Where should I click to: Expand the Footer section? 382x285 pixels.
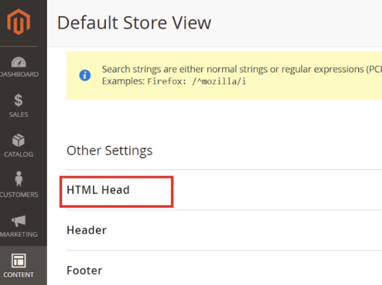(x=84, y=270)
